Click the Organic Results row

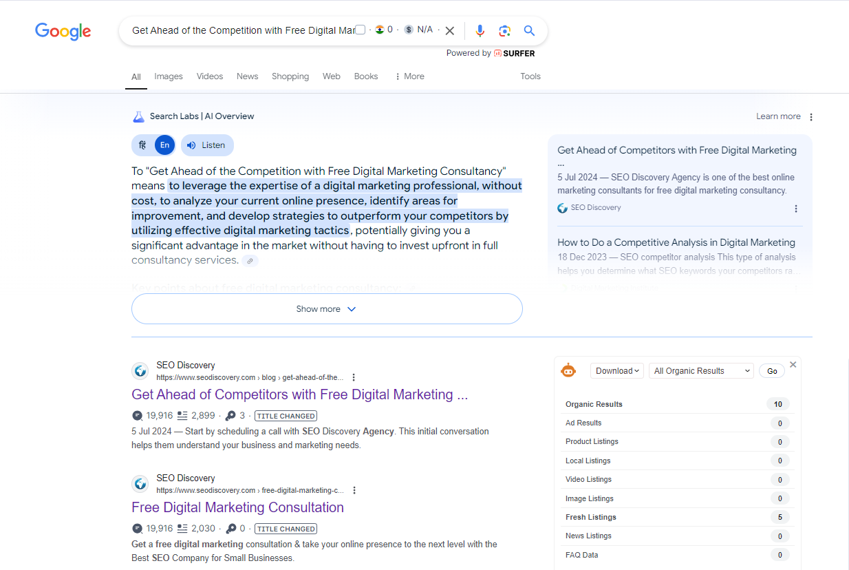tap(677, 404)
